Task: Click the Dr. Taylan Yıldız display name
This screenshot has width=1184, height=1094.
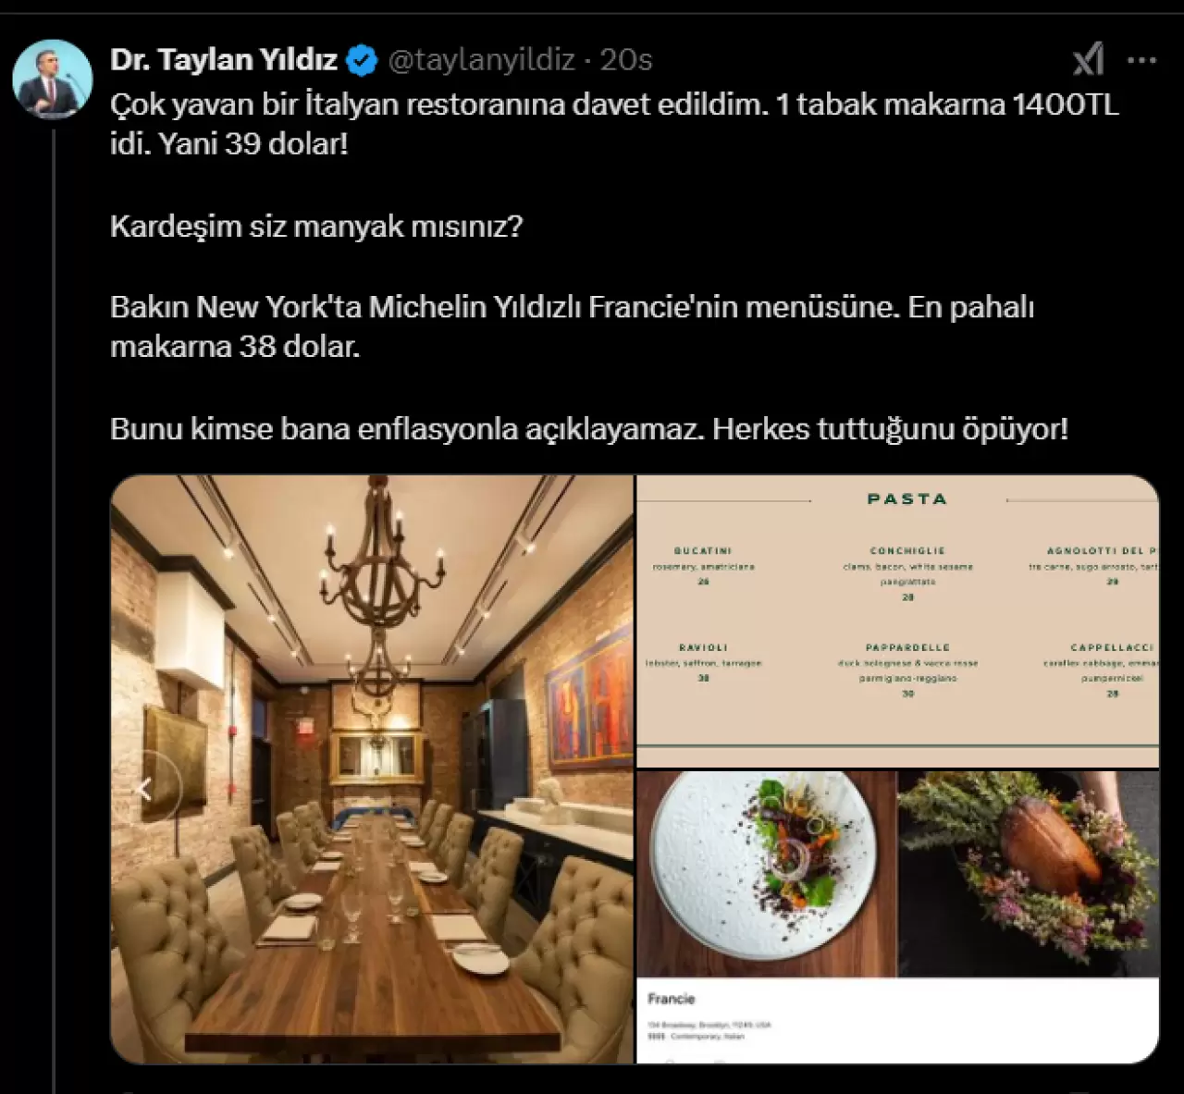Action: coord(224,60)
